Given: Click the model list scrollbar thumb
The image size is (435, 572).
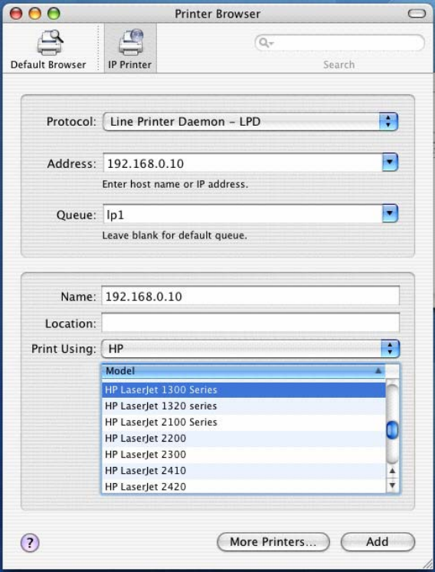Looking at the screenshot, I should 392,430.
